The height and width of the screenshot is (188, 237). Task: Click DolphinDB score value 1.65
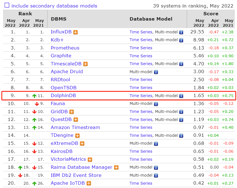click(199, 96)
